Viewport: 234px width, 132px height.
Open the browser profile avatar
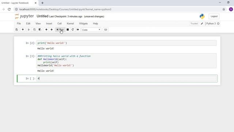click(x=231, y=9)
